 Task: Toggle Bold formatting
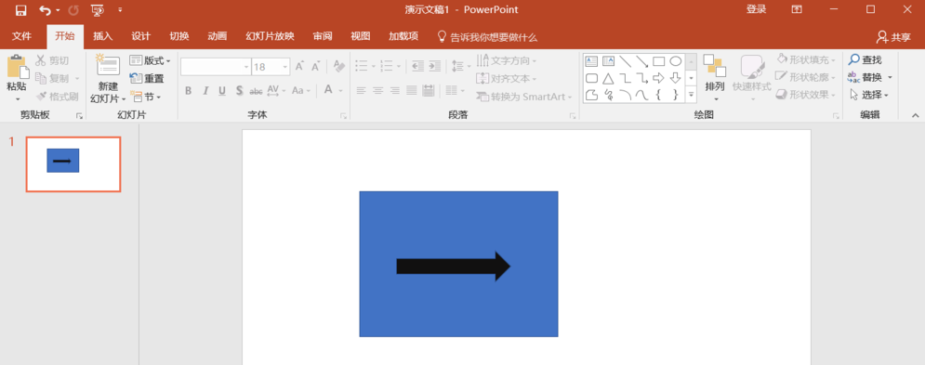188,91
